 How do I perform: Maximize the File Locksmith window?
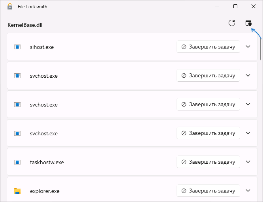(x=235, y=6)
